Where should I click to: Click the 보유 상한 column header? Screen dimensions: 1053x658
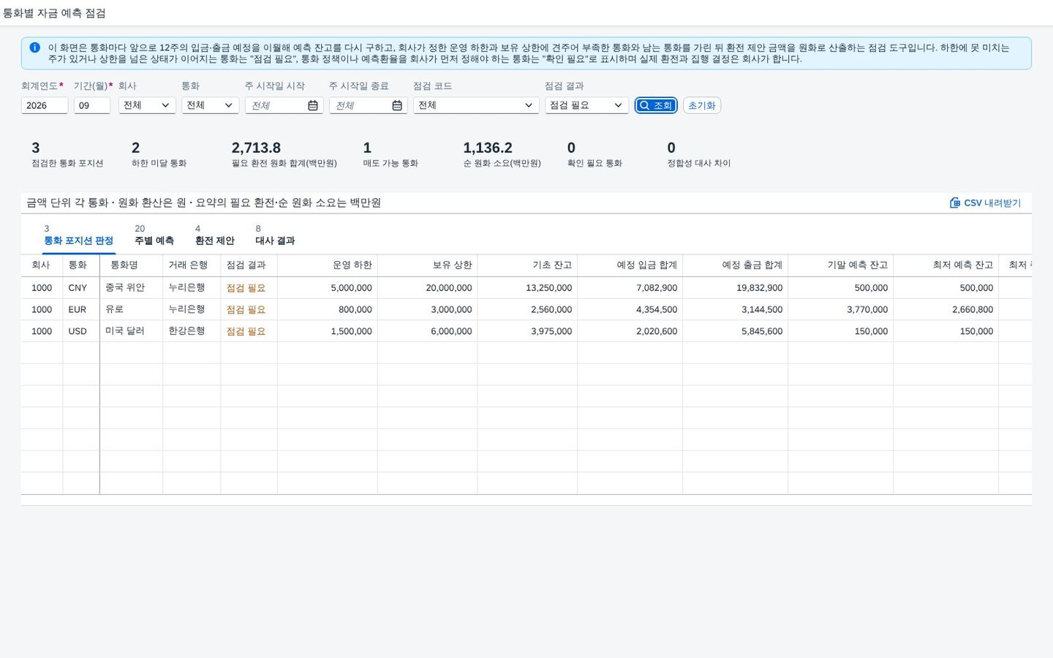428,265
